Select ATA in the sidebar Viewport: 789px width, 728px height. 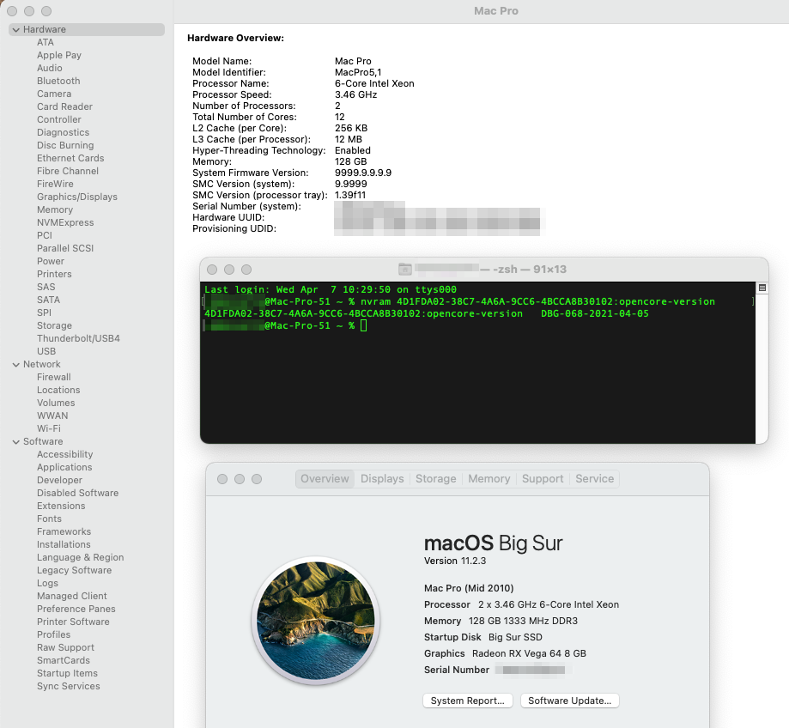click(x=46, y=42)
